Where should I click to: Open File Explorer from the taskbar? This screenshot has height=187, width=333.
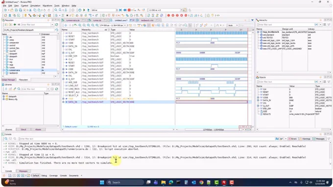[x=163, y=182]
